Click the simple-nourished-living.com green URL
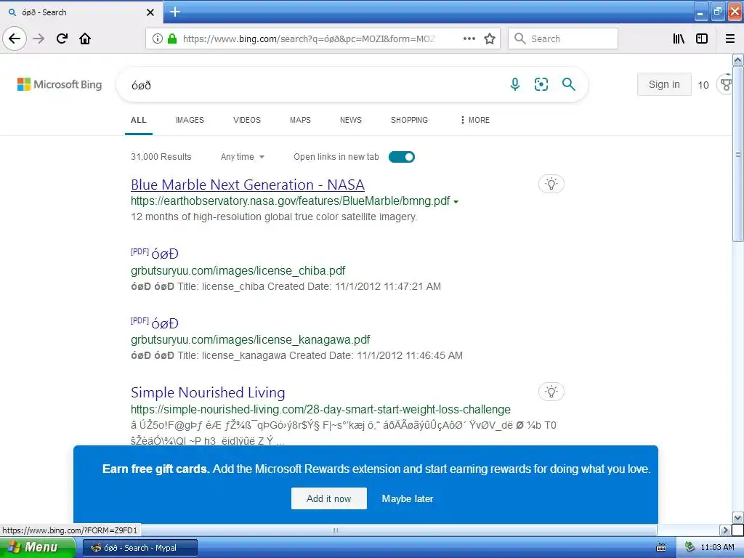 [x=320, y=410]
